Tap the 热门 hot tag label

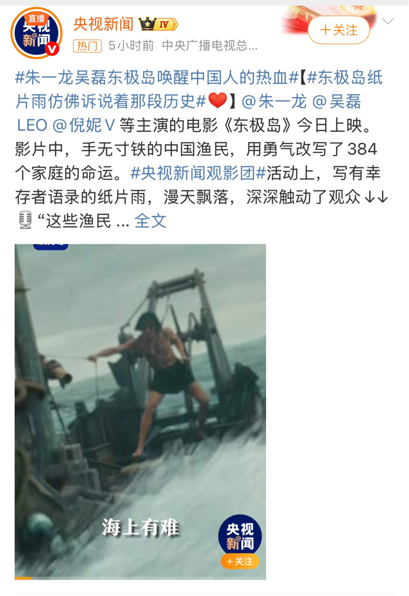87,46
